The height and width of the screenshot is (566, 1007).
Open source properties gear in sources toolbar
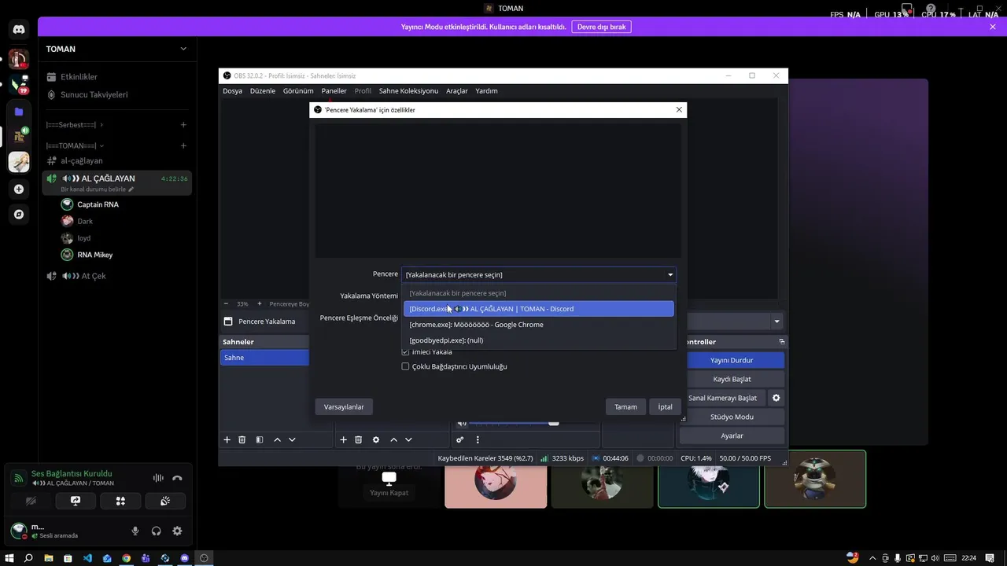pos(376,439)
